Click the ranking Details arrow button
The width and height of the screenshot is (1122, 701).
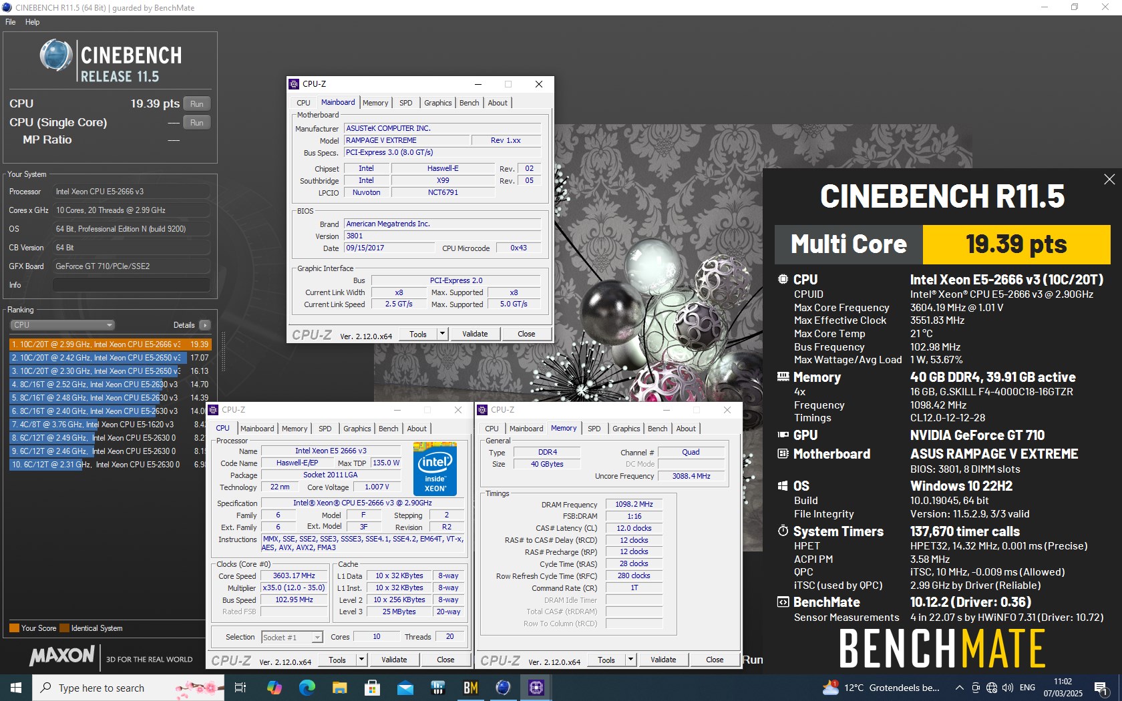204,325
